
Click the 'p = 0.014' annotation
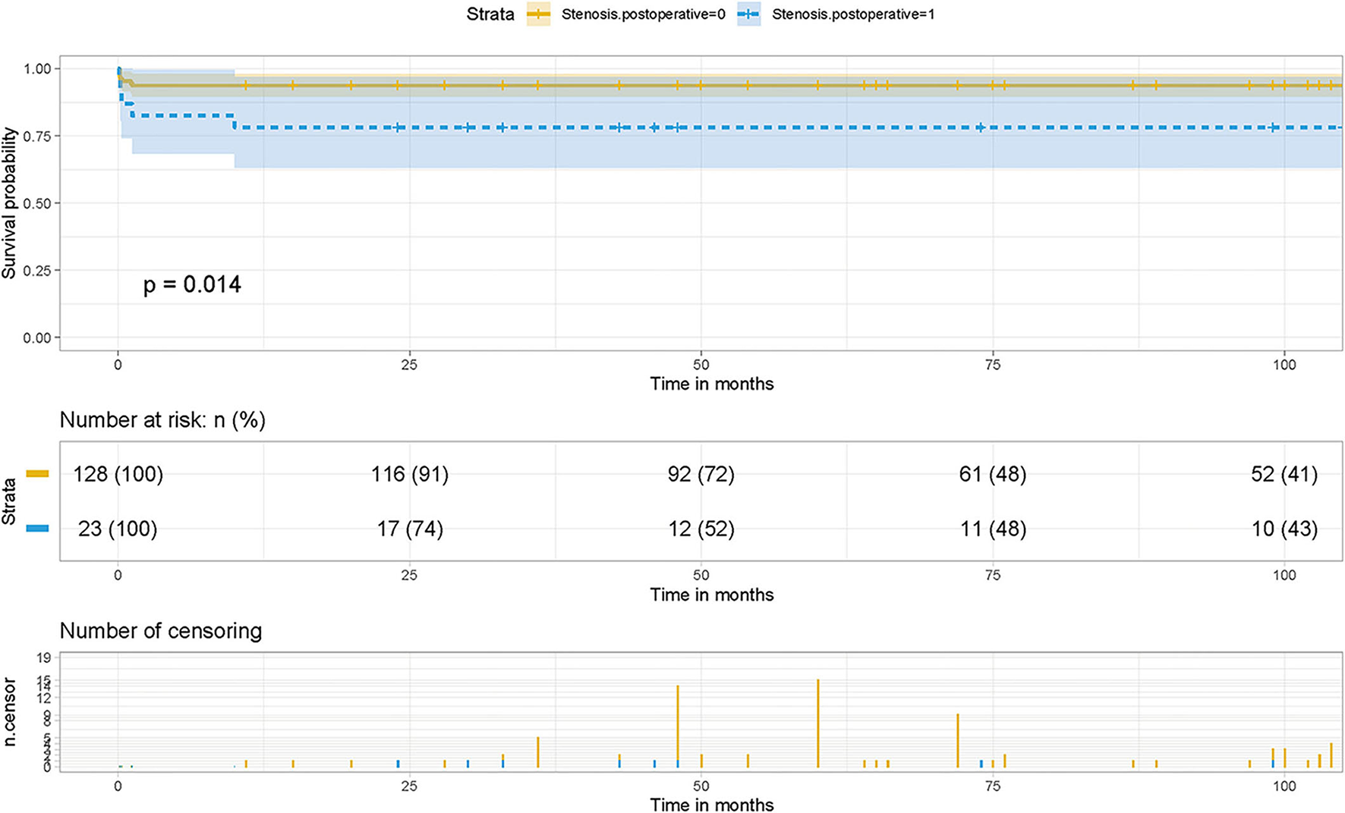(x=192, y=284)
